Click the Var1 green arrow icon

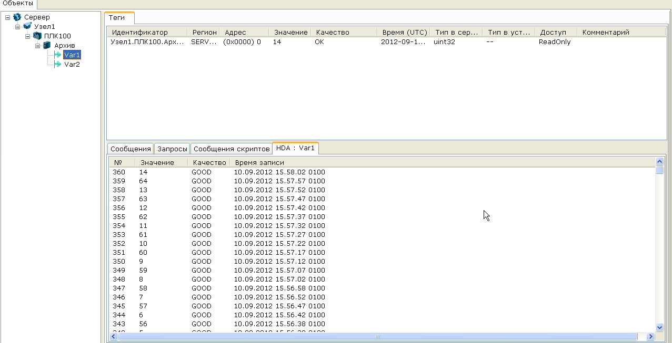pyautogui.click(x=57, y=55)
